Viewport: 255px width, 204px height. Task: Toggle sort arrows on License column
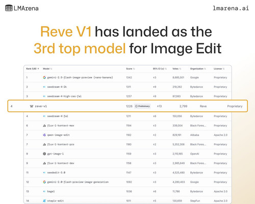(223, 69)
